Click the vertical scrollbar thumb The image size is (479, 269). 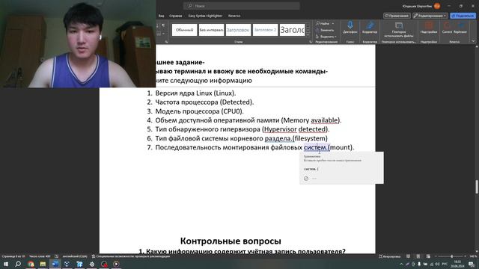click(477, 187)
